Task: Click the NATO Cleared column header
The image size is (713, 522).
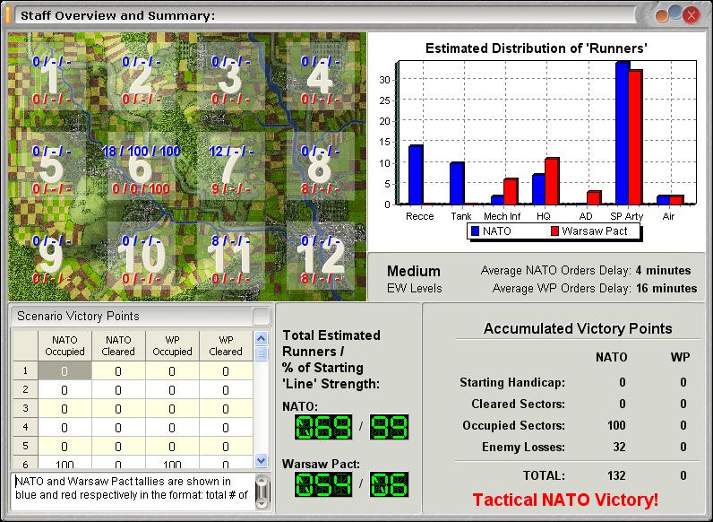Action: click(118, 345)
